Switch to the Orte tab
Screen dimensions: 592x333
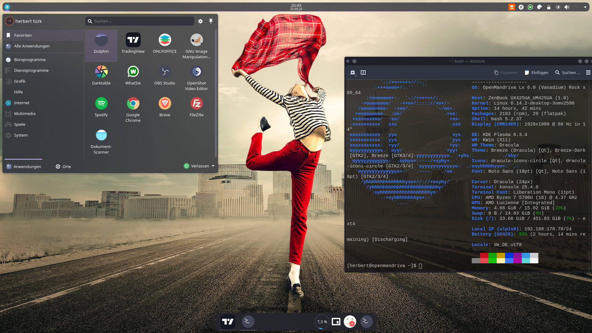coord(64,166)
